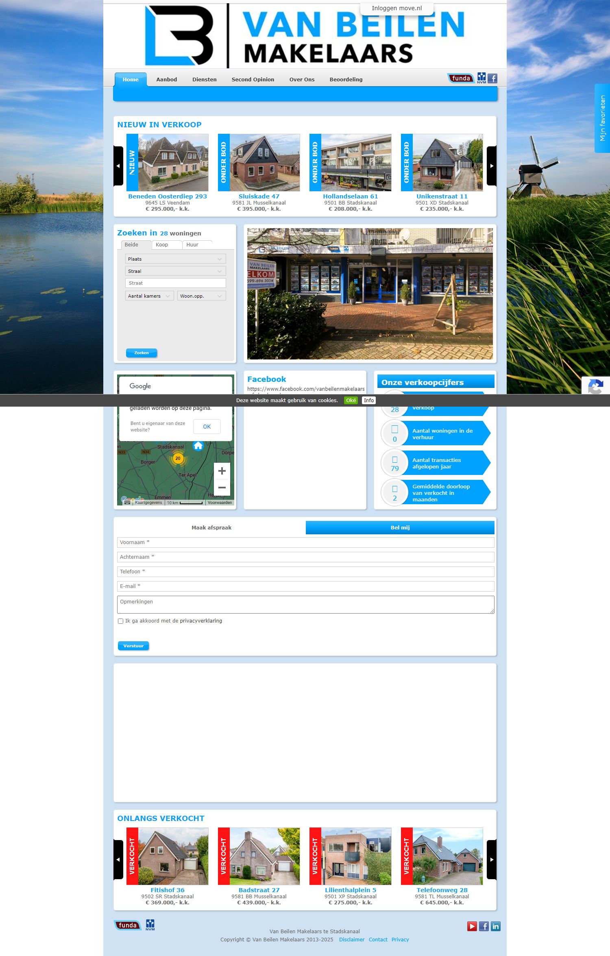Open the Facebook icon in the navigation bar
The image size is (610, 956).
(x=492, y=78)
